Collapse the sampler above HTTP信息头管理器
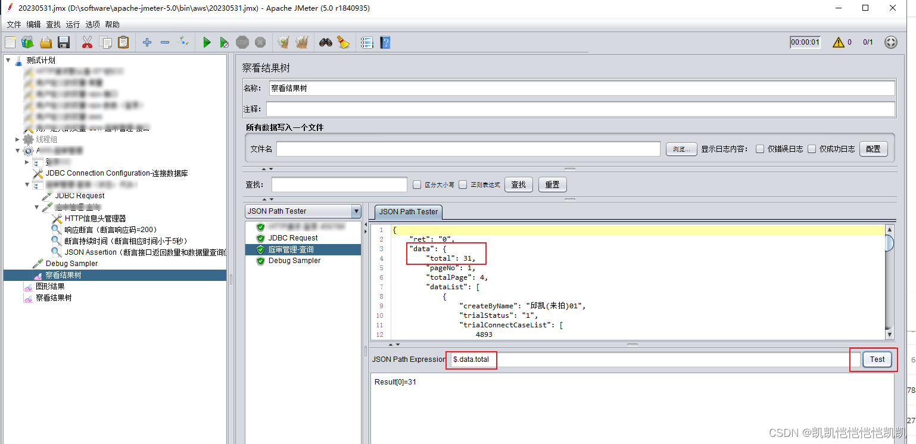Viewport: 916px width, 444px height. (x=37, y=207)
